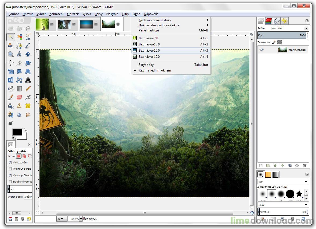Screen dimensions: 316x229
Task: Toggle the Vyhlazování checkbox
Action: [10, 162]
